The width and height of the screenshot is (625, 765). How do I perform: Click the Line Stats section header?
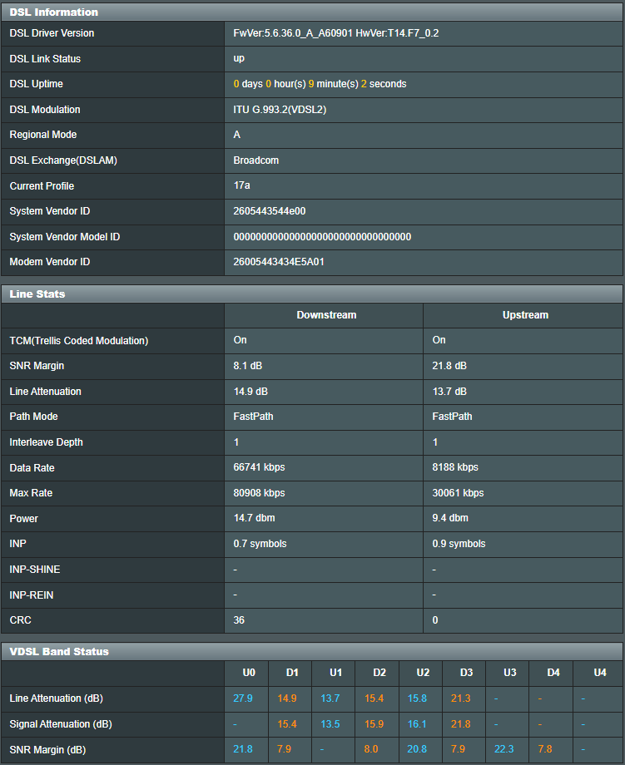[37, 294]
